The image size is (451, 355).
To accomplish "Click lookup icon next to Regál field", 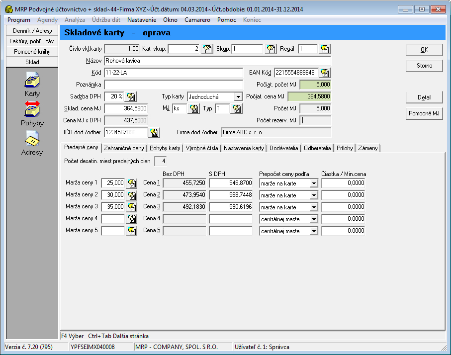I will point(325,49).
